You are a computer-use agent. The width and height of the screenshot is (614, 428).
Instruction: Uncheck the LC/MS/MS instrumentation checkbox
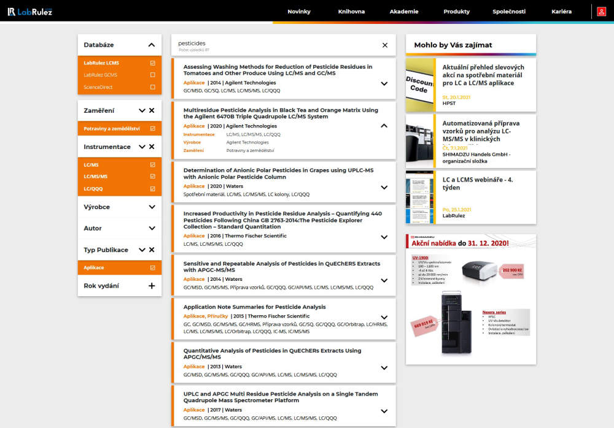tap(153, 177)
